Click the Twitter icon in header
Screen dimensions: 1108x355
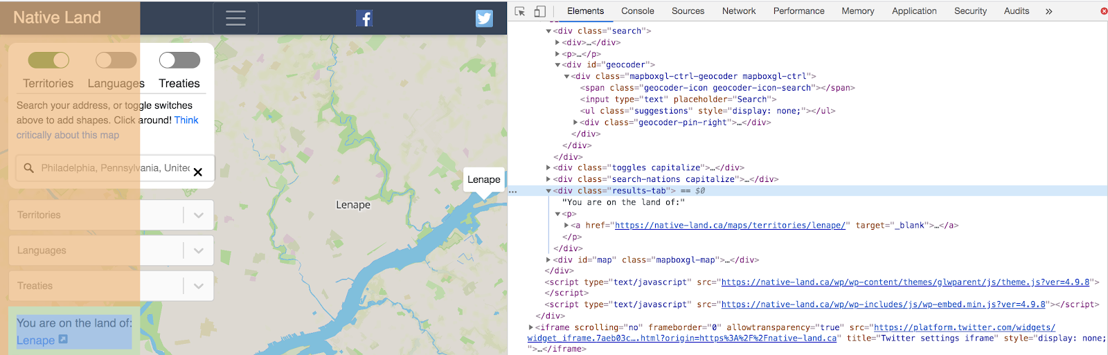[484, 18]
